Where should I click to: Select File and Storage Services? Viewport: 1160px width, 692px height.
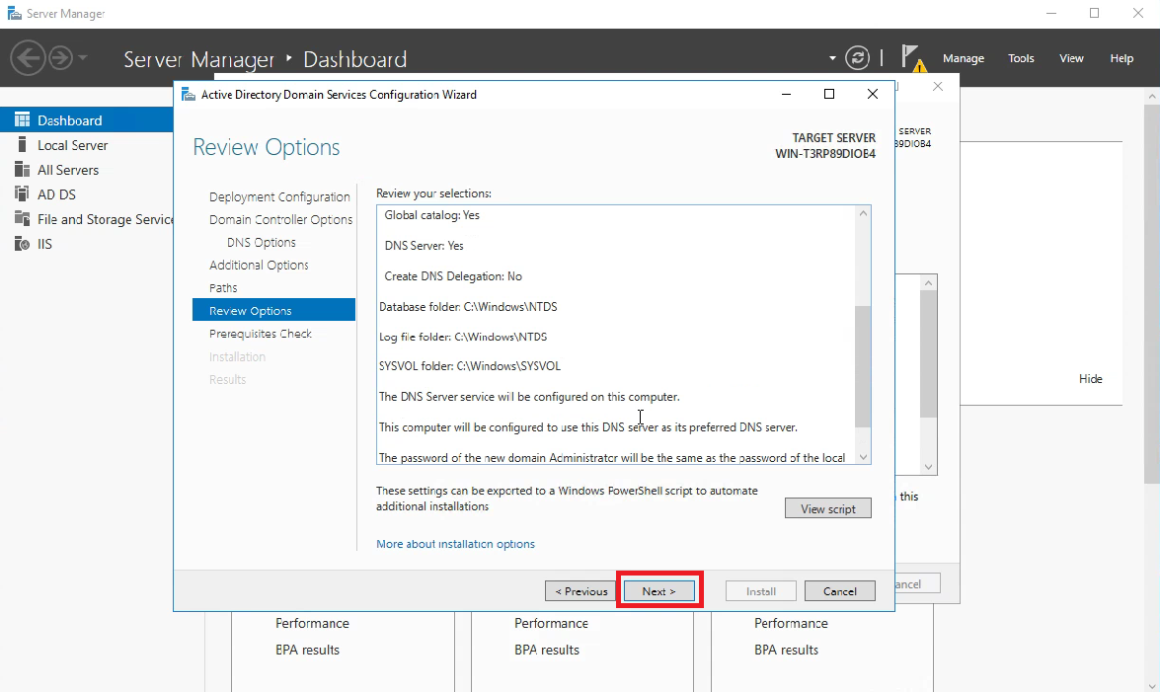pos(94,218)
